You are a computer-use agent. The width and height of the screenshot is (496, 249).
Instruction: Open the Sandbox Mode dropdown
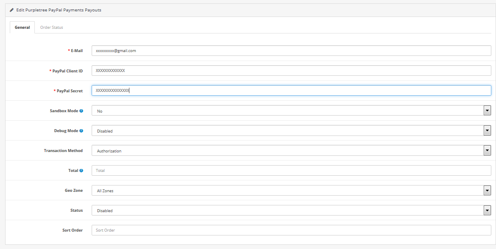tap(291, 111)
